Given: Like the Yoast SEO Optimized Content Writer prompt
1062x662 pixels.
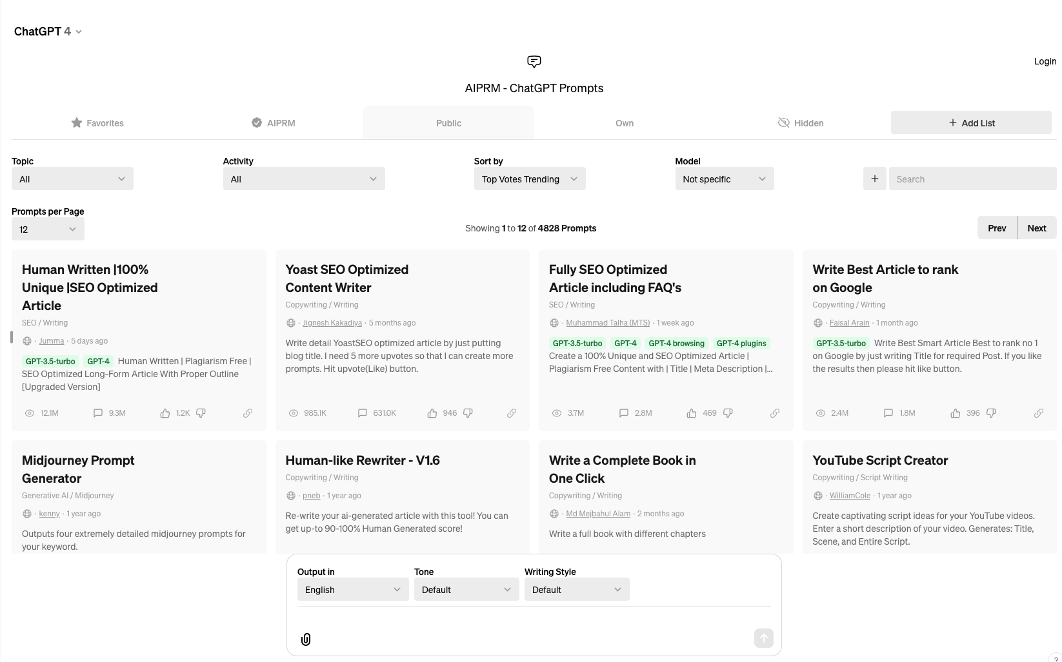Looking at the screenshot, I should tap(432, 413).
